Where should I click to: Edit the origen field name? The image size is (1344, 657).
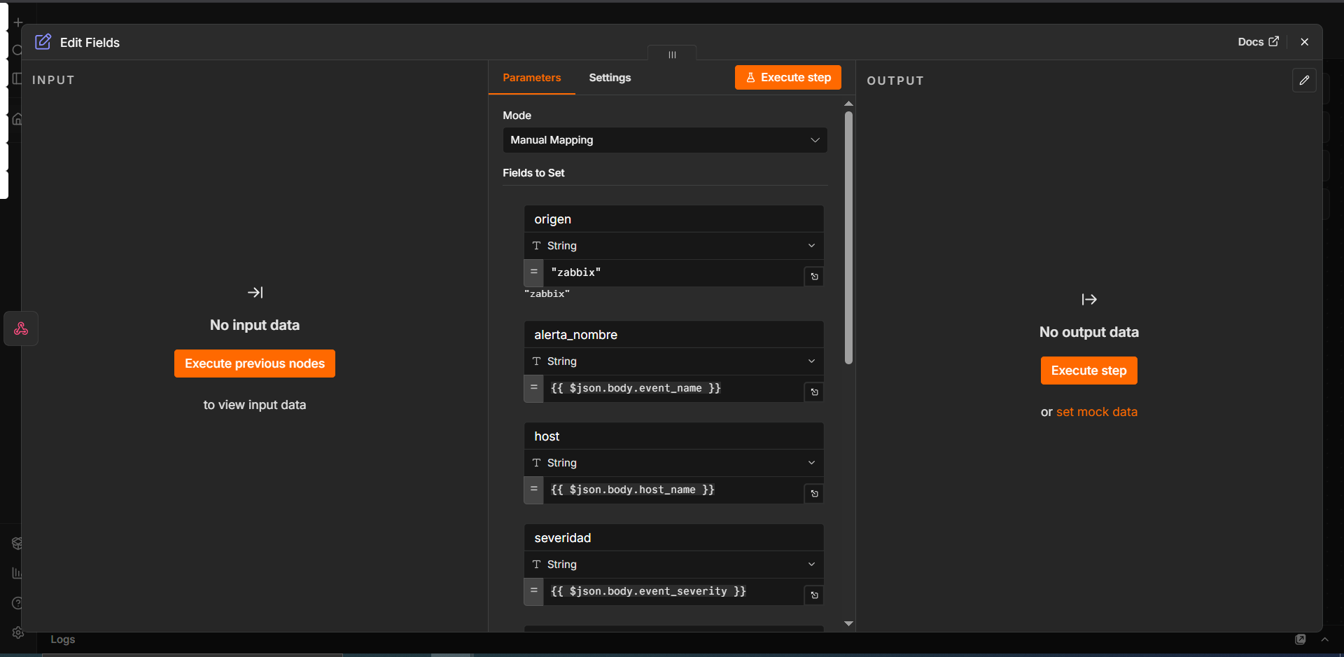coord(673,219)
